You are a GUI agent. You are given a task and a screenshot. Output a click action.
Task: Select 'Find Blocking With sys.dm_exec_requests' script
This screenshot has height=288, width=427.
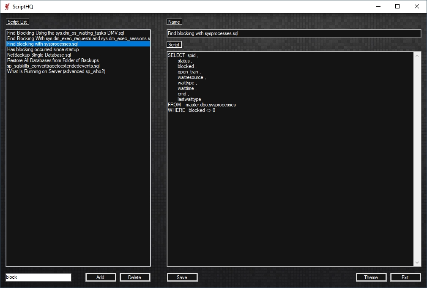78,38
